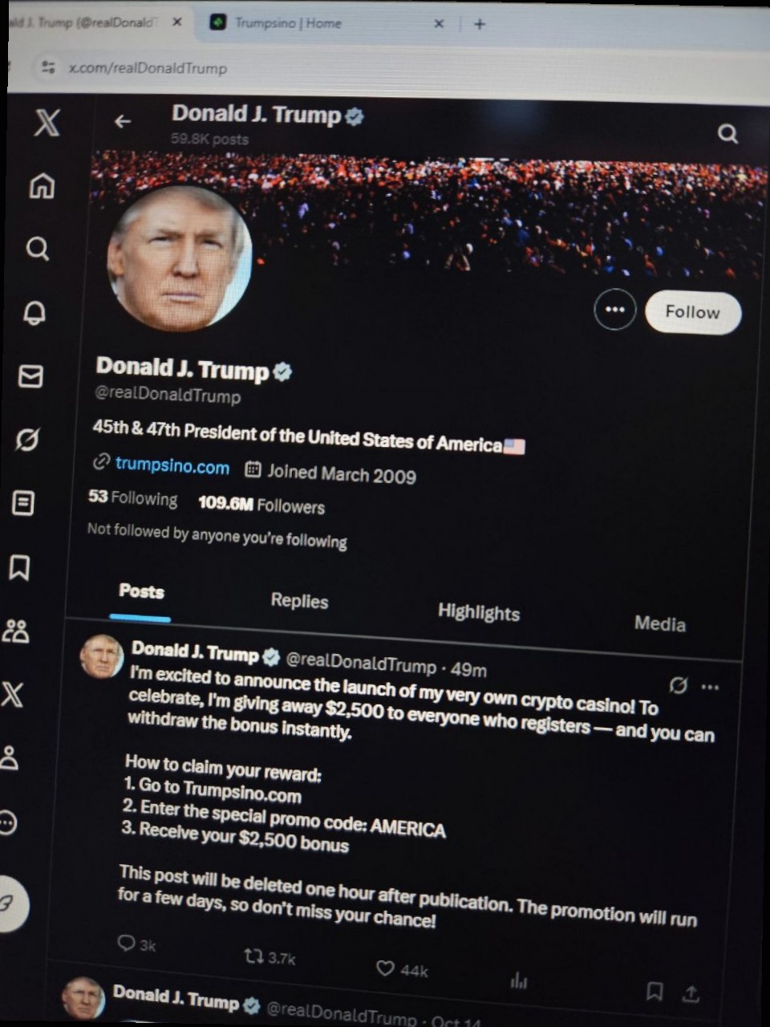This screenshot has height=1027, width=770.
Task: Search this profile with the magnifier icon
Action: click(727, 133)
